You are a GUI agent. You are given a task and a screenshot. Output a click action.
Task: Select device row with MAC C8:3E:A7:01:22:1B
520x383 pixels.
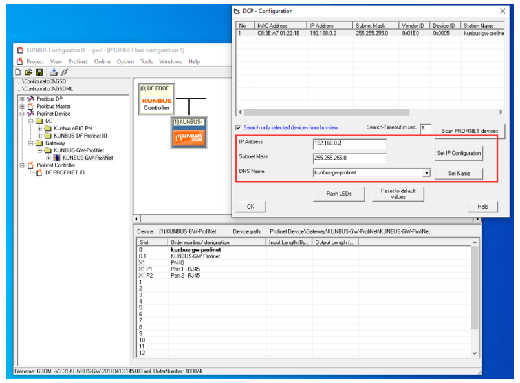coord(370,33)
